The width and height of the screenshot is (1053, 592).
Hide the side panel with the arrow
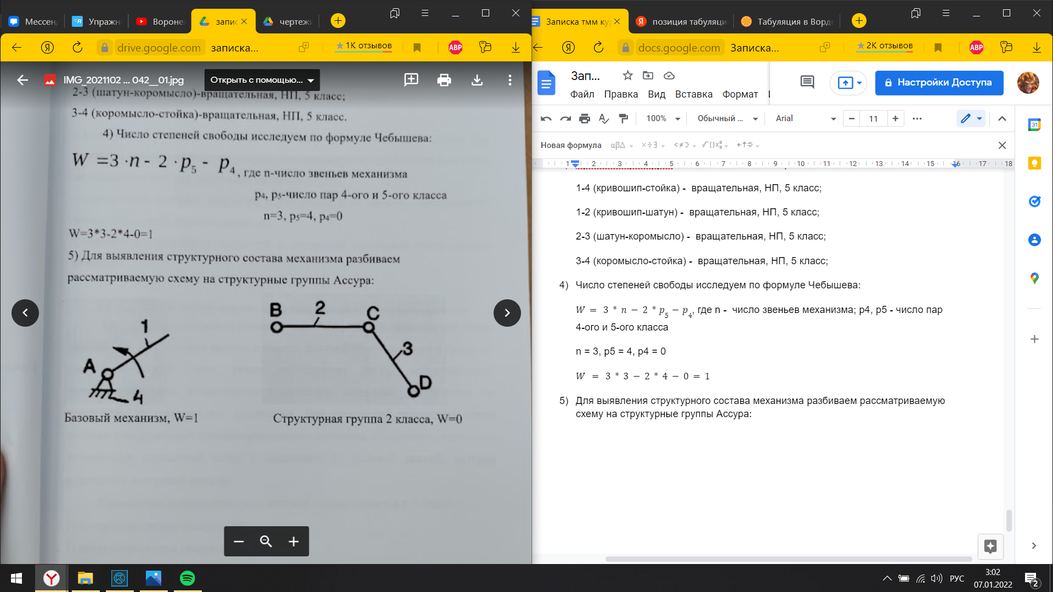point(1034,546)
